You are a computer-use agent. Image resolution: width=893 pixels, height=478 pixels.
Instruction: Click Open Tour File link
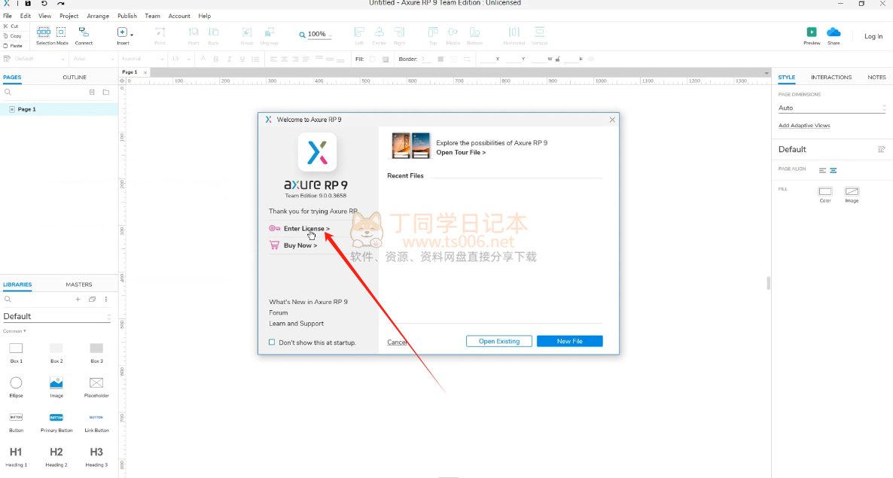point(461,153)
